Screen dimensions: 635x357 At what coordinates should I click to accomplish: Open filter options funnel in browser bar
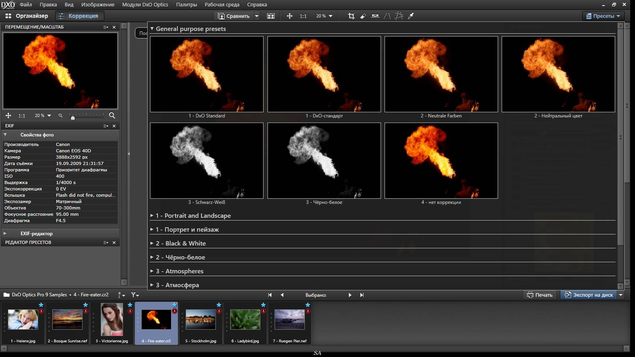point(135,295)
